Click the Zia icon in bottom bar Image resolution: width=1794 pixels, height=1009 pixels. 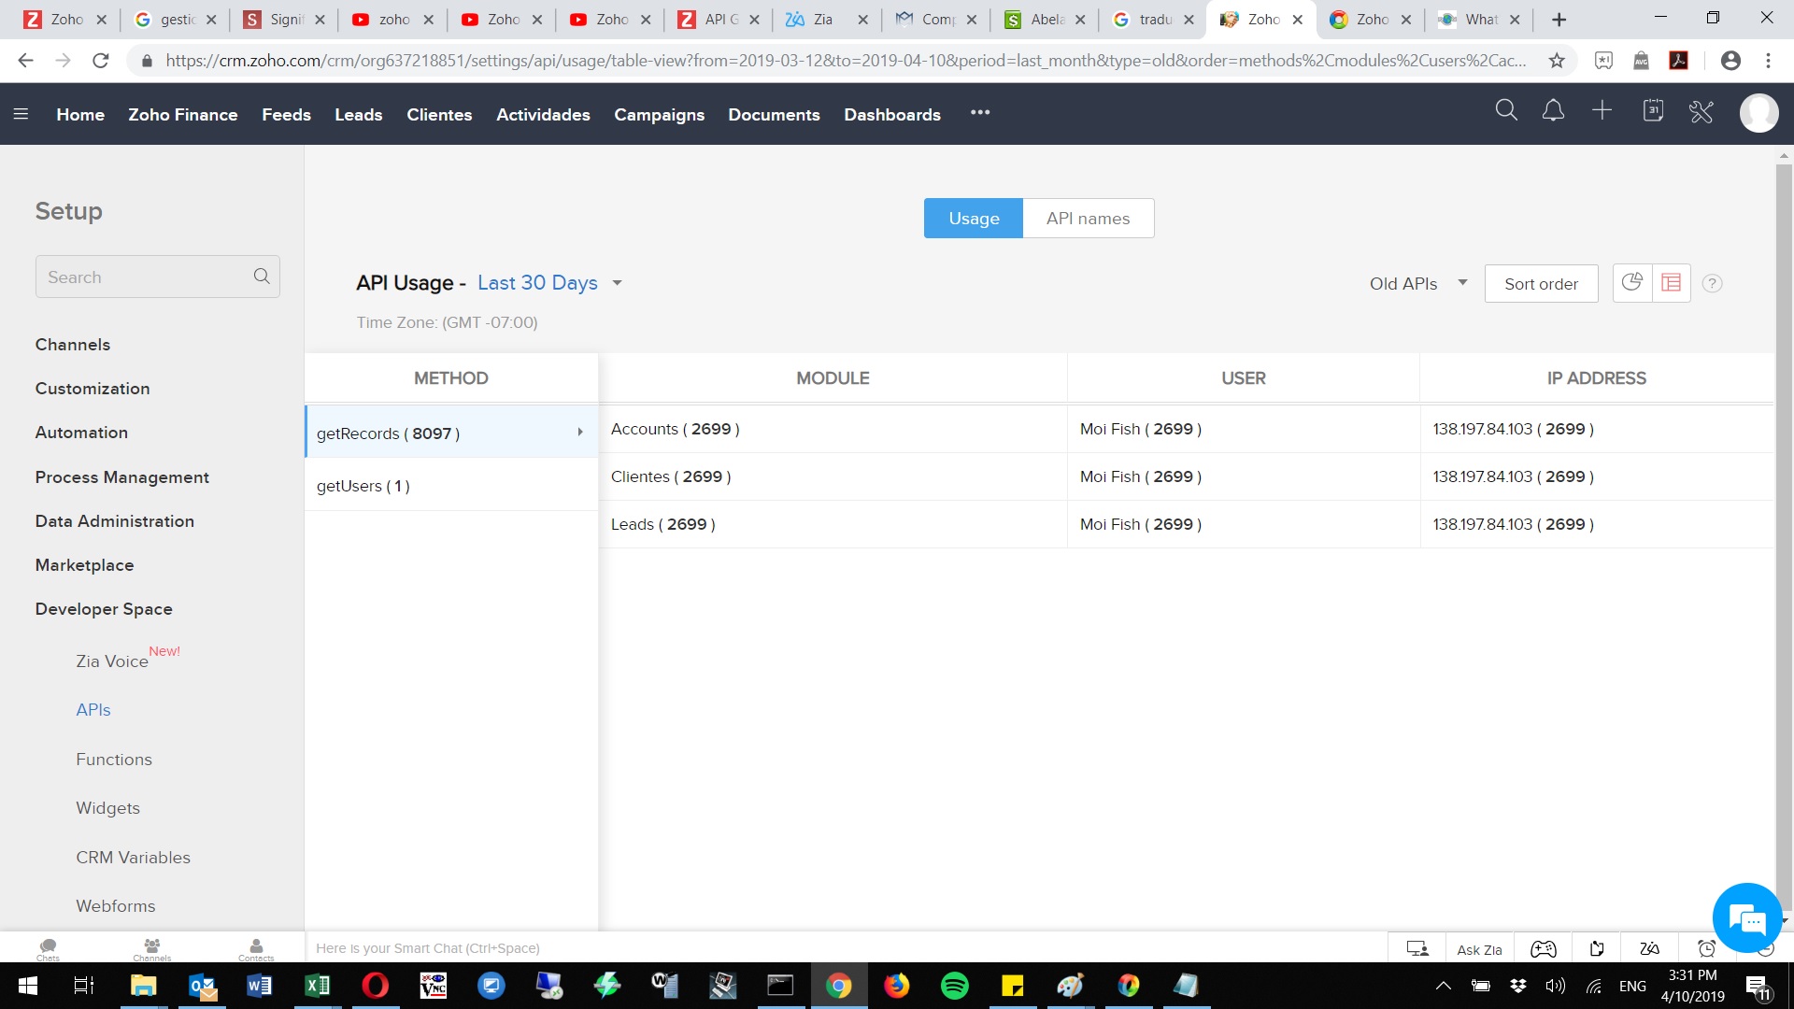coord(1649,948)
